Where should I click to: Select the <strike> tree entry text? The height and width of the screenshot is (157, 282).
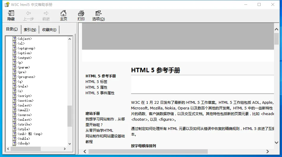pyautogui.click(x=25, y=124)
